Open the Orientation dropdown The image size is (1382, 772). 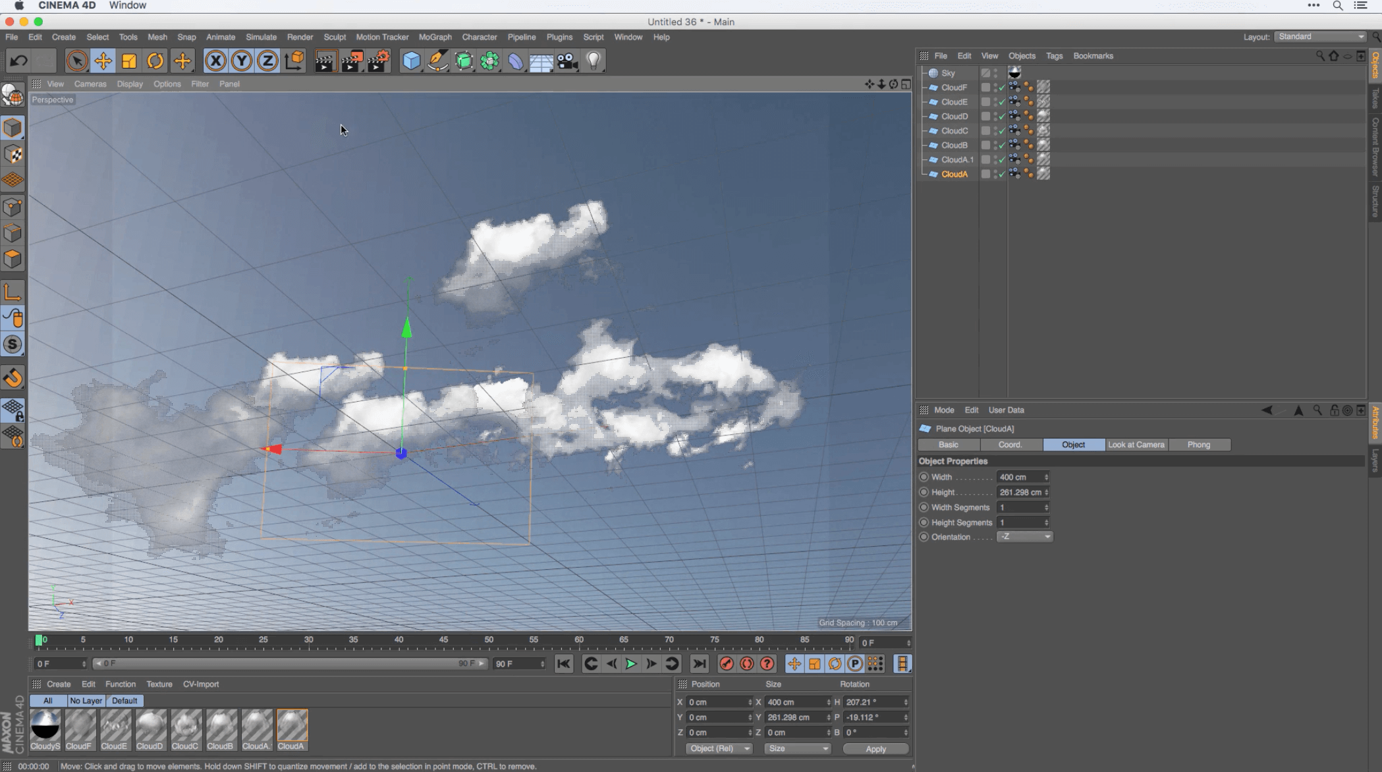point(1024,537)
